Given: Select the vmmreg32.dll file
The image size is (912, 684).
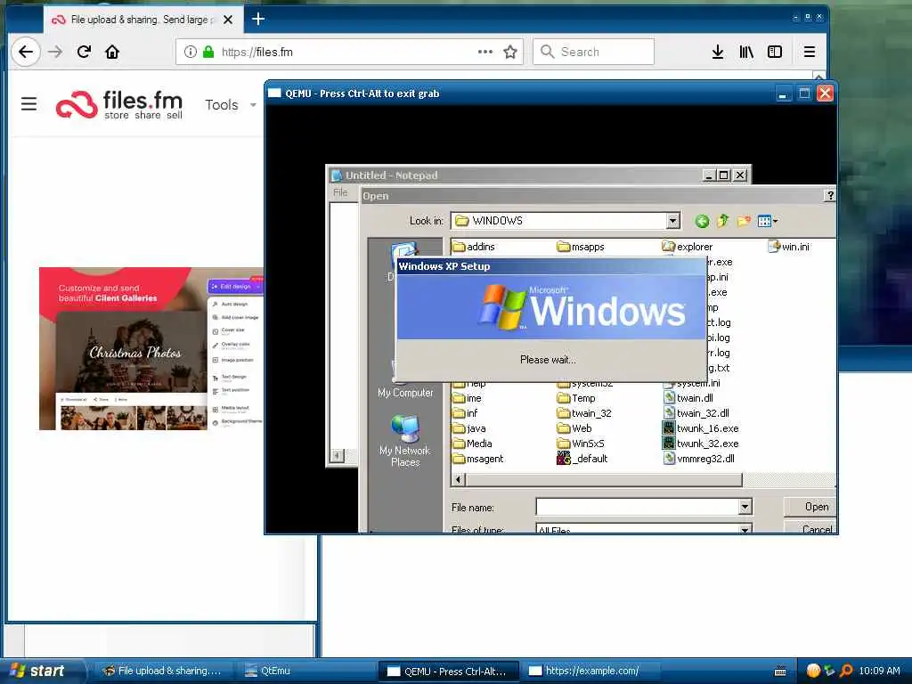Looking at the screenshot, I should pos(698,459).
